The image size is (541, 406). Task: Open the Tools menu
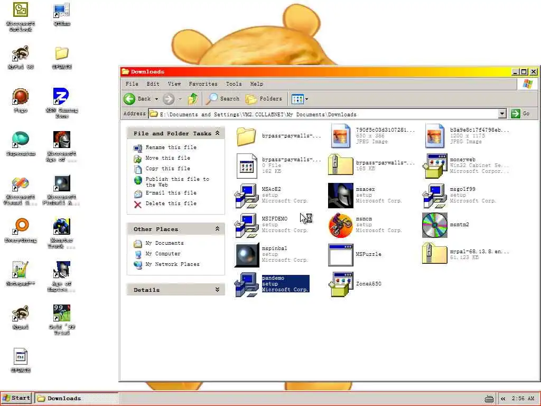click(x=234, y=84)
